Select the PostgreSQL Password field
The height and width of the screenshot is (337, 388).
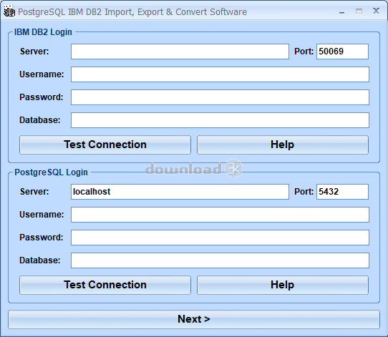click(x=220, y=238)
